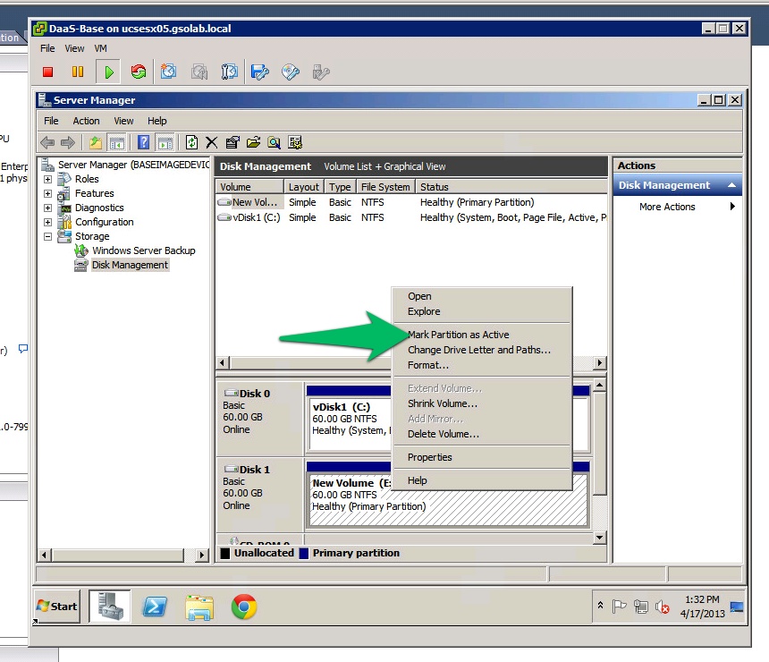Sort by the Volume column header

249,187
